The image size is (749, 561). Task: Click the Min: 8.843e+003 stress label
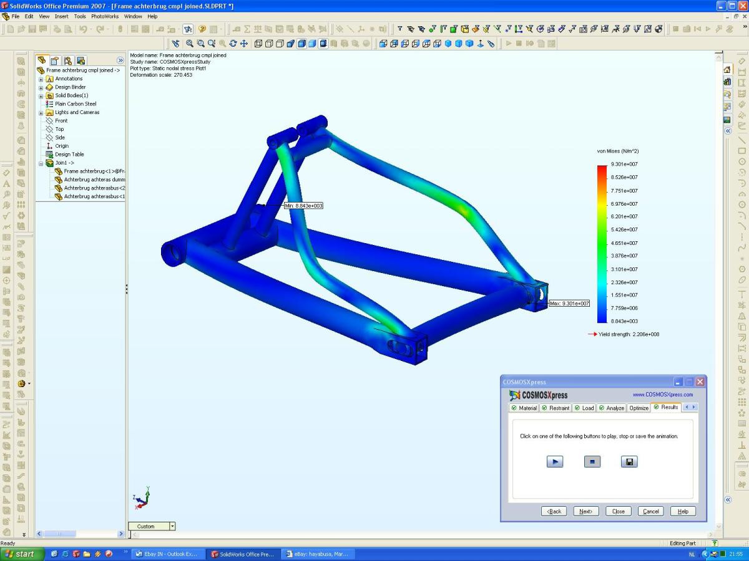click(x=303, y=205)
